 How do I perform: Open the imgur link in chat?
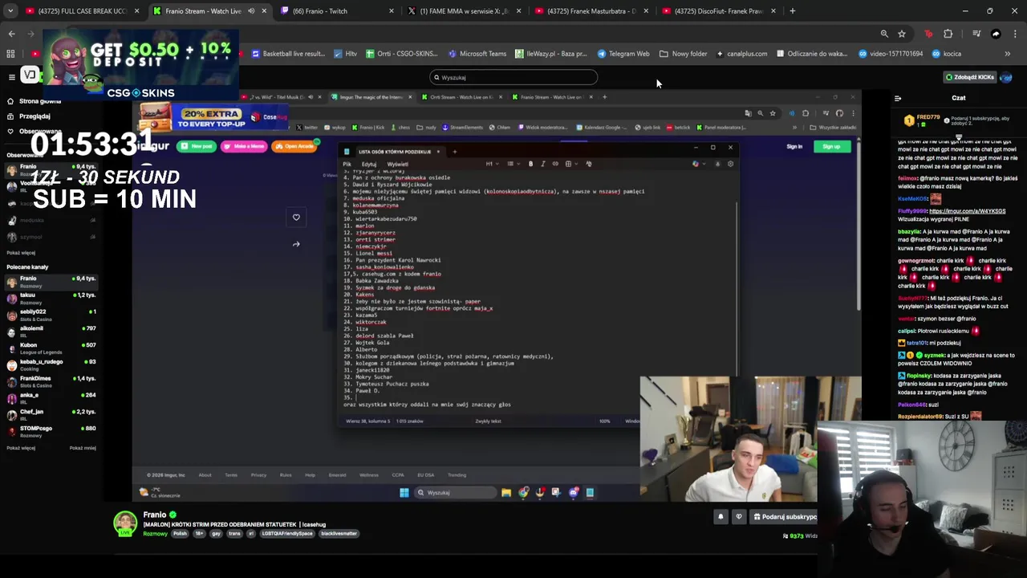click(967, 211)
